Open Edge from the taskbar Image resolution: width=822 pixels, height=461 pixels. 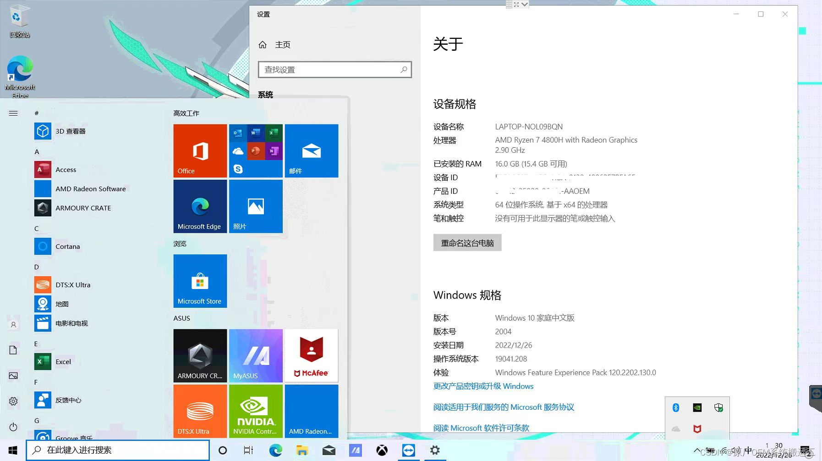[275, 450]
